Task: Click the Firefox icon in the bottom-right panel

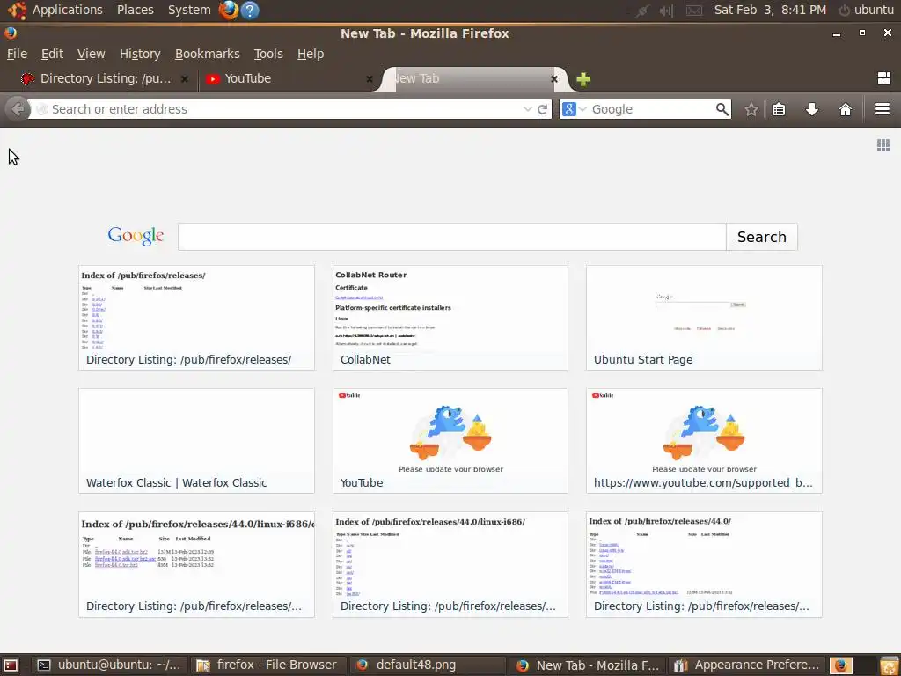Action: [841, 665]
